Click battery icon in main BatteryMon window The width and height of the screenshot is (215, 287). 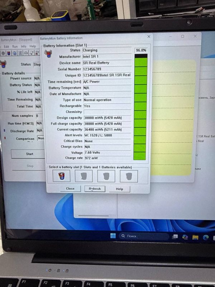click(3, 64)
